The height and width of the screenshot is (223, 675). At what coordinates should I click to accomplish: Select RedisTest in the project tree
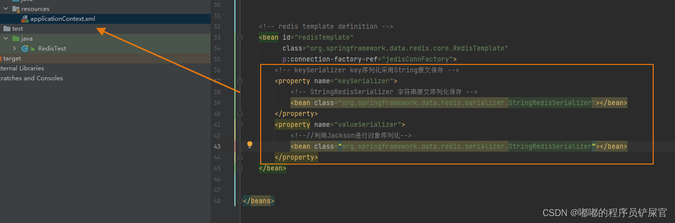click(x=52, y=49)
